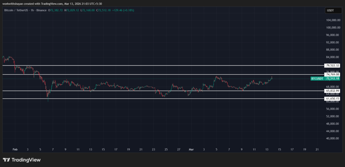Toggle the 79,522.32 resistance line label
The image size is (345, 167).
332,65
